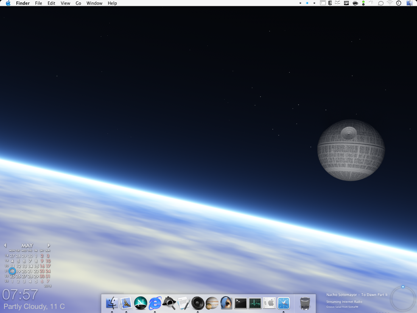Open Mail from the Dock

pyautogui.click(x=126, y=303)
